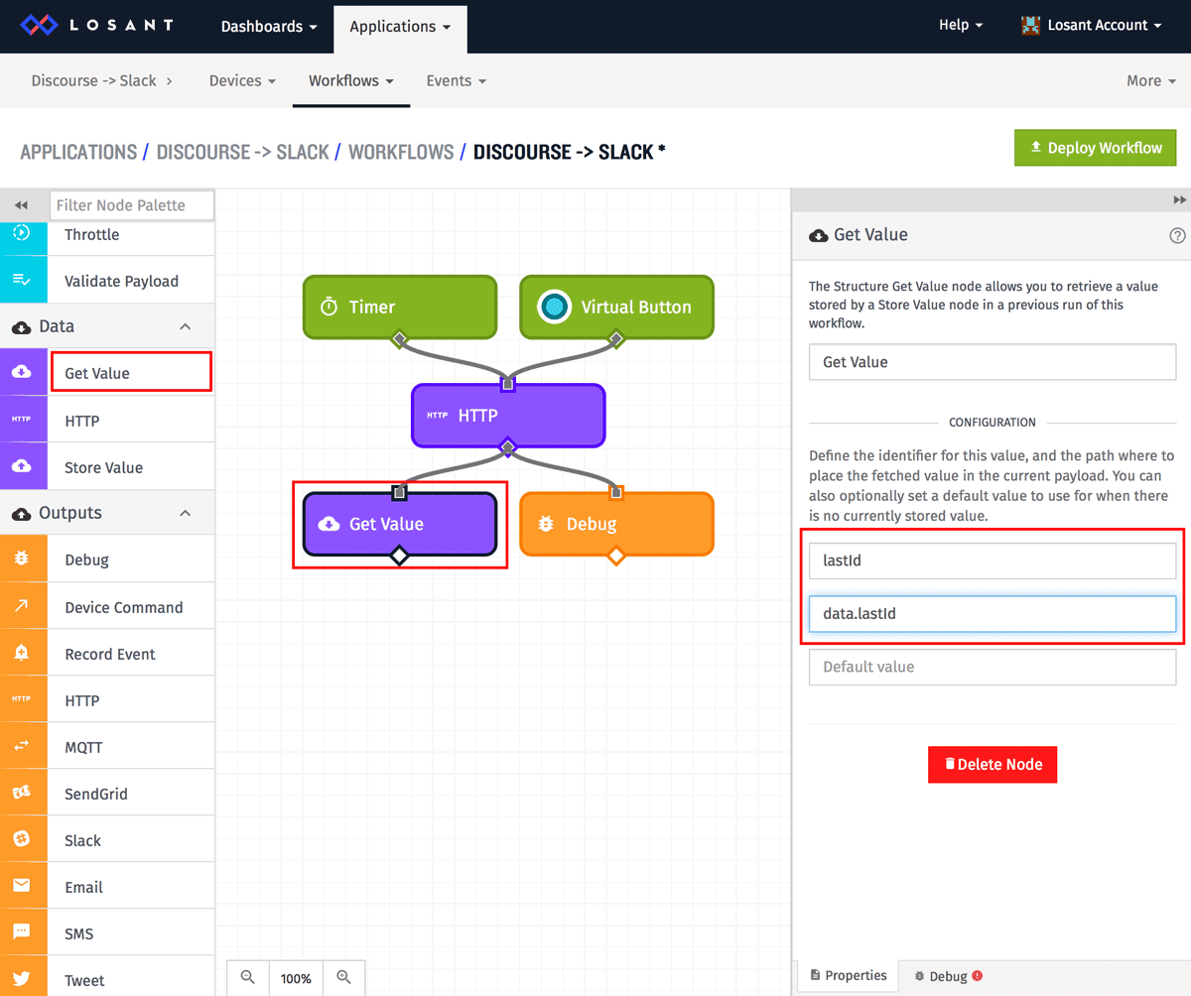Click the SendGrid label in palette
Screen dimensions: 1191x996
(95, 794)
